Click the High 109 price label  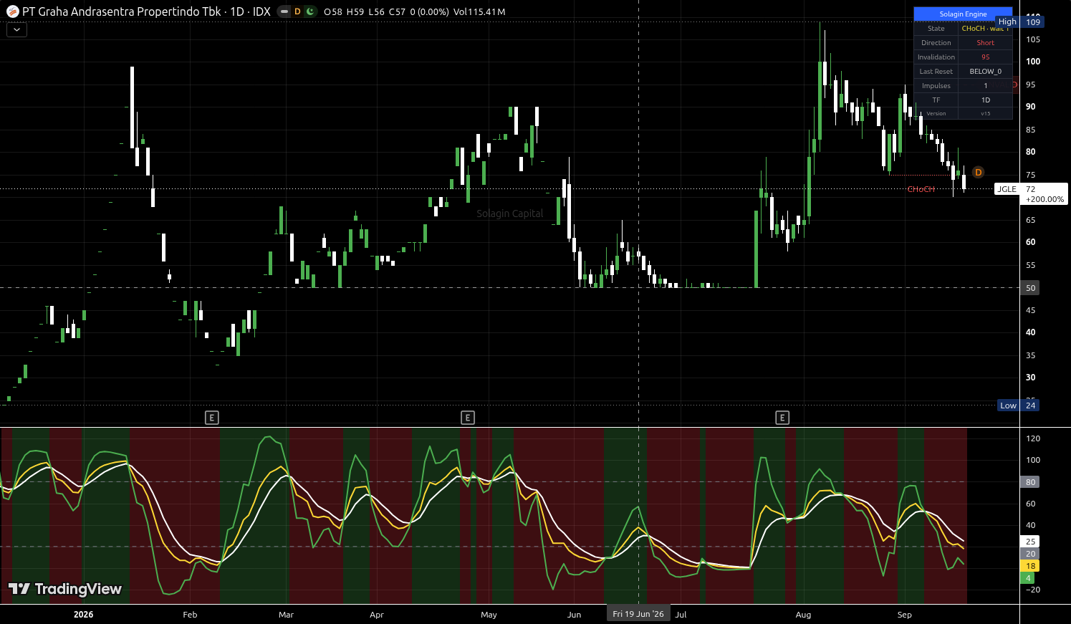pyautogui.click(x=1020, y=22)
